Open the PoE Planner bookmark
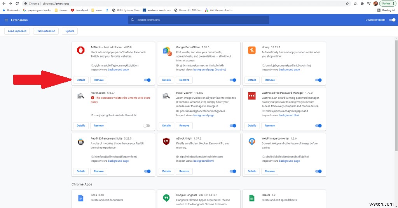Screen dimensions: 398x208 218,10
